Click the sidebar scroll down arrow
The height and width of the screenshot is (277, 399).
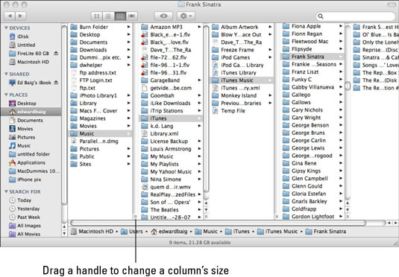pyautogui.click(x=64, y=234)
